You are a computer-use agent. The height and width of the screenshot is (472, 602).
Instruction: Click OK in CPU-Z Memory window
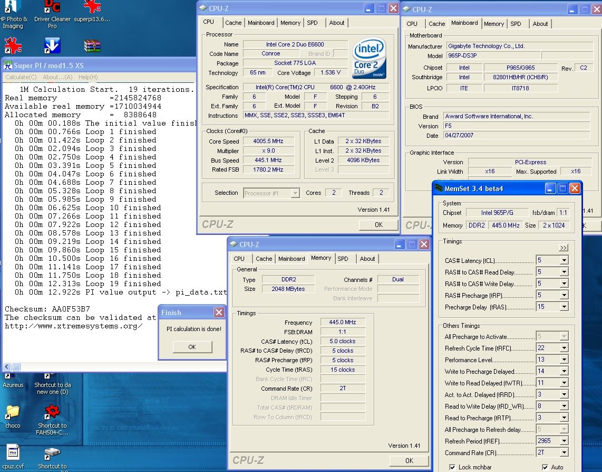[x=409, y=460]
